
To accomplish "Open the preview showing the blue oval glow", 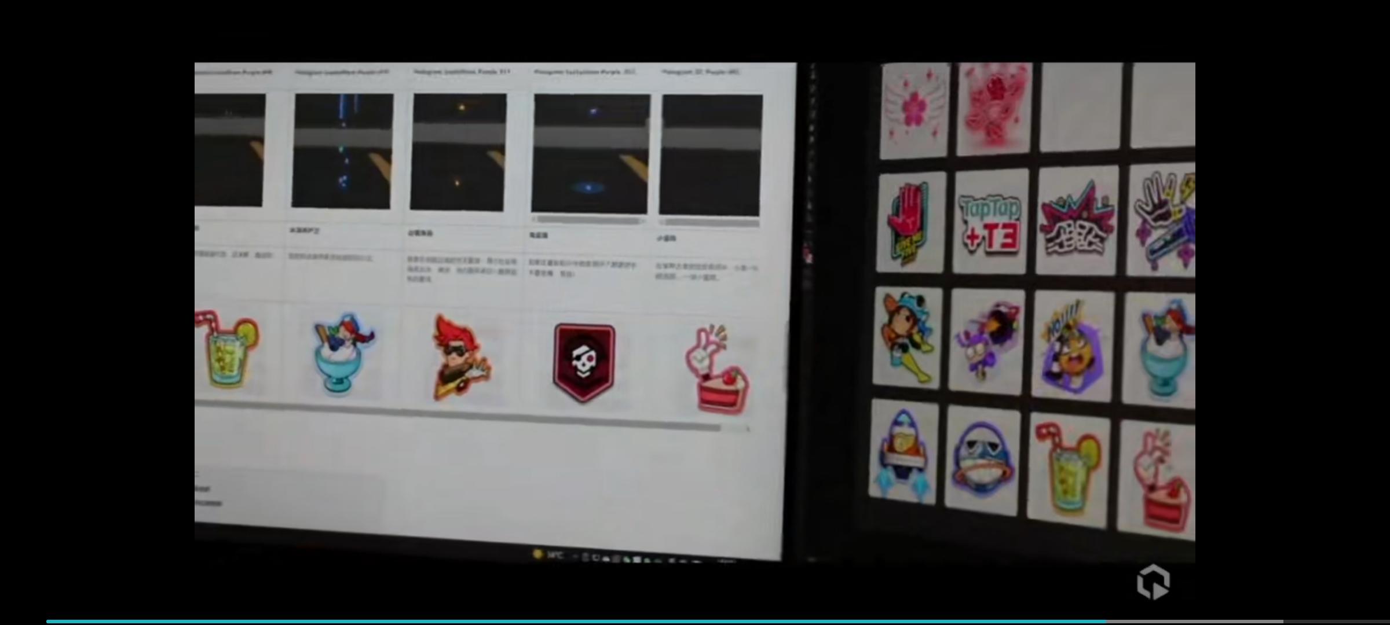I will pos(590,154).
